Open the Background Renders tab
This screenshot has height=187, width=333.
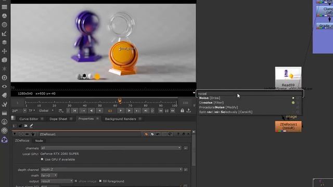[120, 119]
